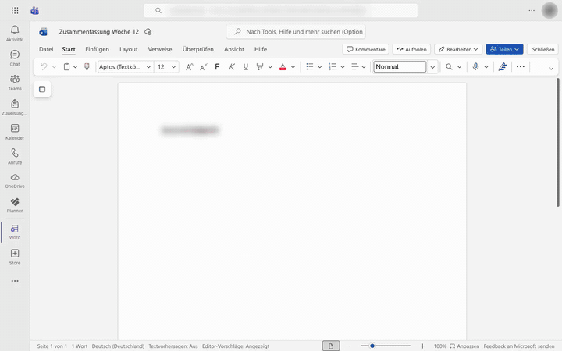562x351 pixels.
Task: Select the format painter icon
Action: 87,66
